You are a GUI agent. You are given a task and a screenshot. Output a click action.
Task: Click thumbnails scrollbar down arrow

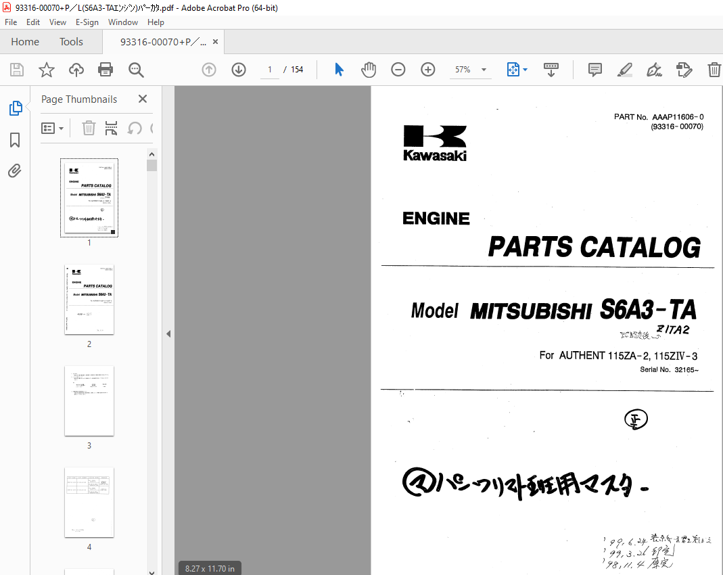[x=151, y=572]
